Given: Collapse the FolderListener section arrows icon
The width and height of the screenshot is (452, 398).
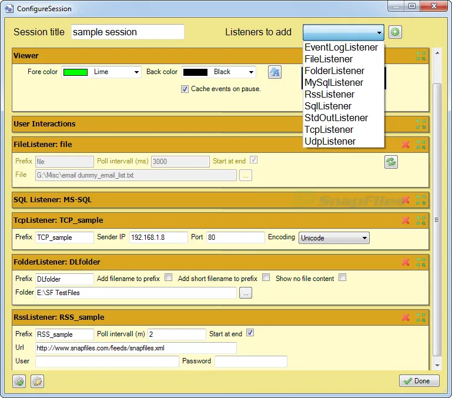Looking at the screenshot, I should [x=421, y=262].
